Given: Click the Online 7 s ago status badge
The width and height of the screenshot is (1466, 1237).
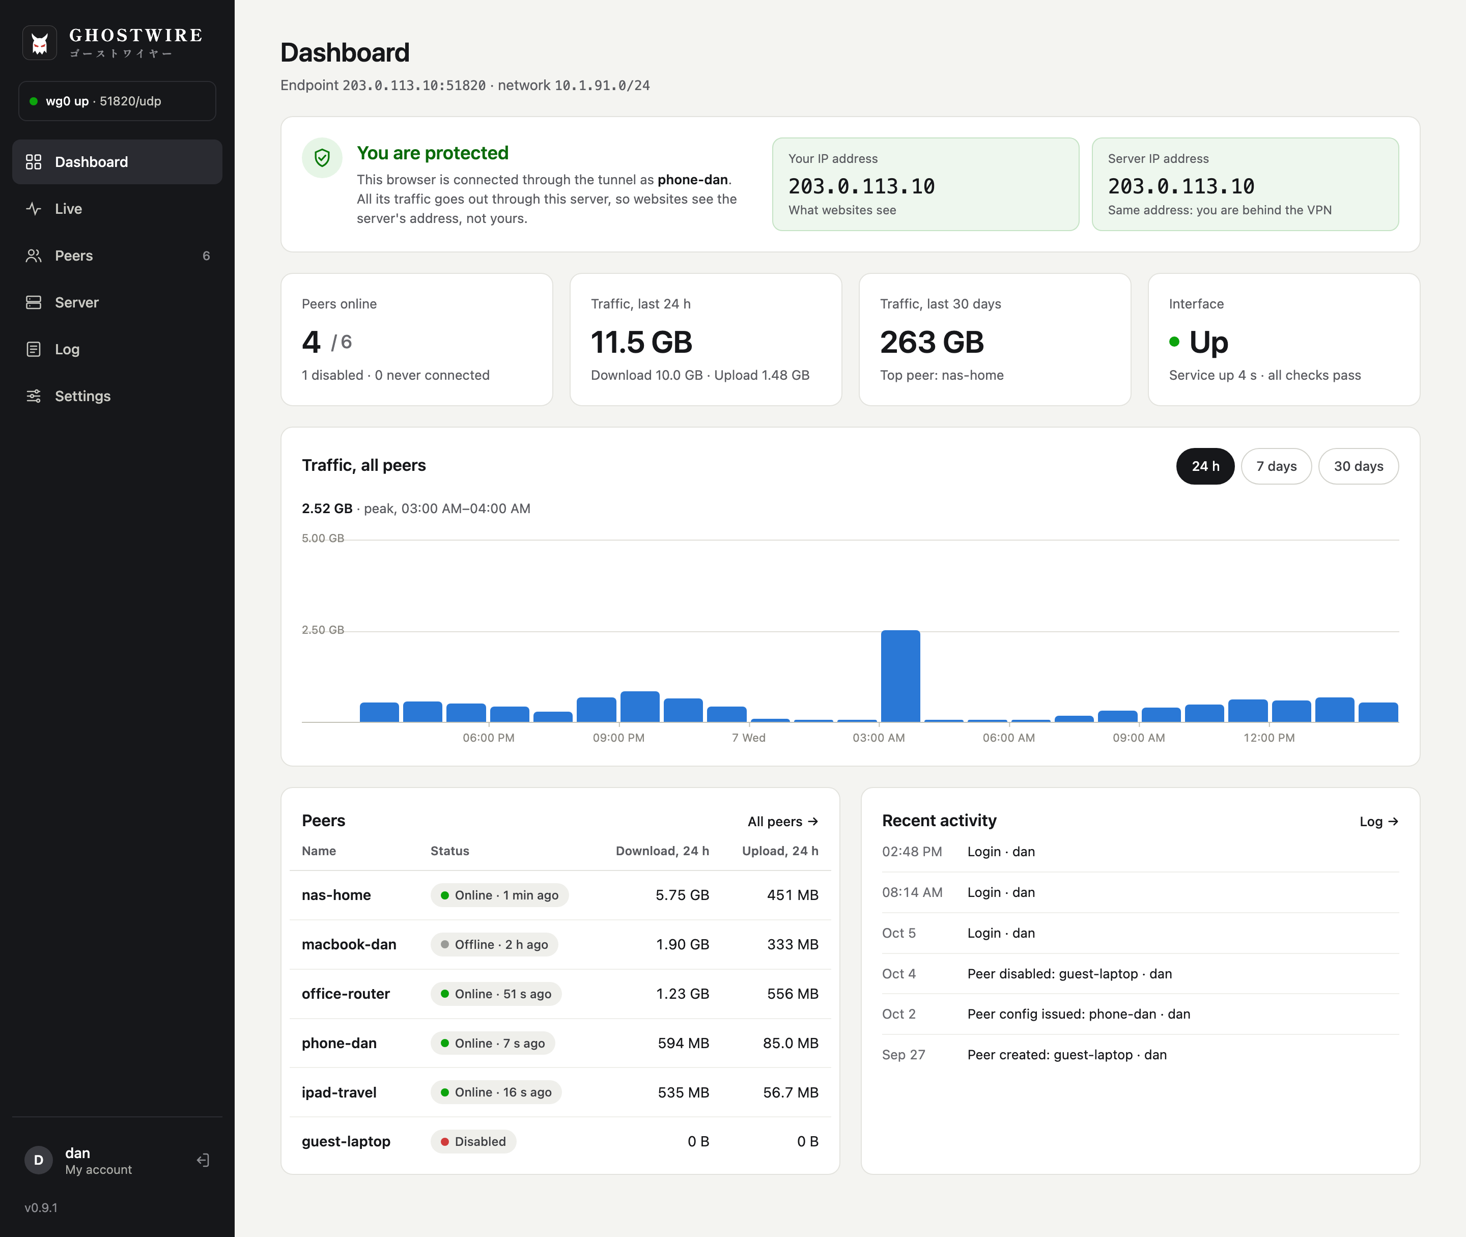Looking at the screenshot, I should coord(493,1044).
